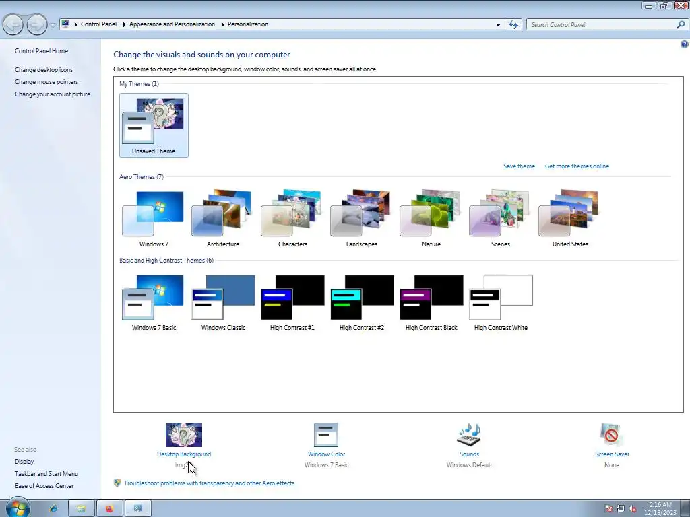690x517 pixels.
Task: Click the Action Center flag tray icon
Action: click(609, 509)
